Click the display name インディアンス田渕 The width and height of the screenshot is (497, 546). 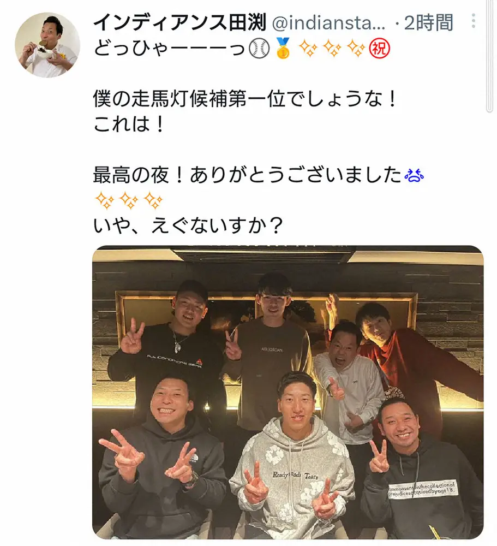click(179, 22)
